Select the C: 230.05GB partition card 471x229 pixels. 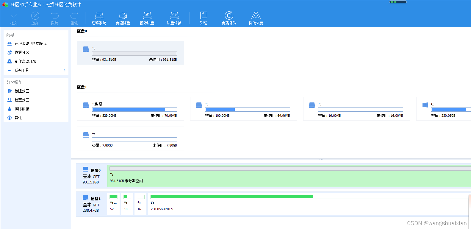pyautogui.click(x=444, y=109)
